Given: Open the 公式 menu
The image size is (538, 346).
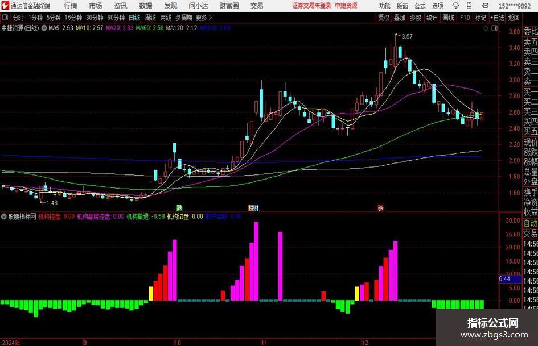Looking at the screenshot, I should [x=420, y=6].
